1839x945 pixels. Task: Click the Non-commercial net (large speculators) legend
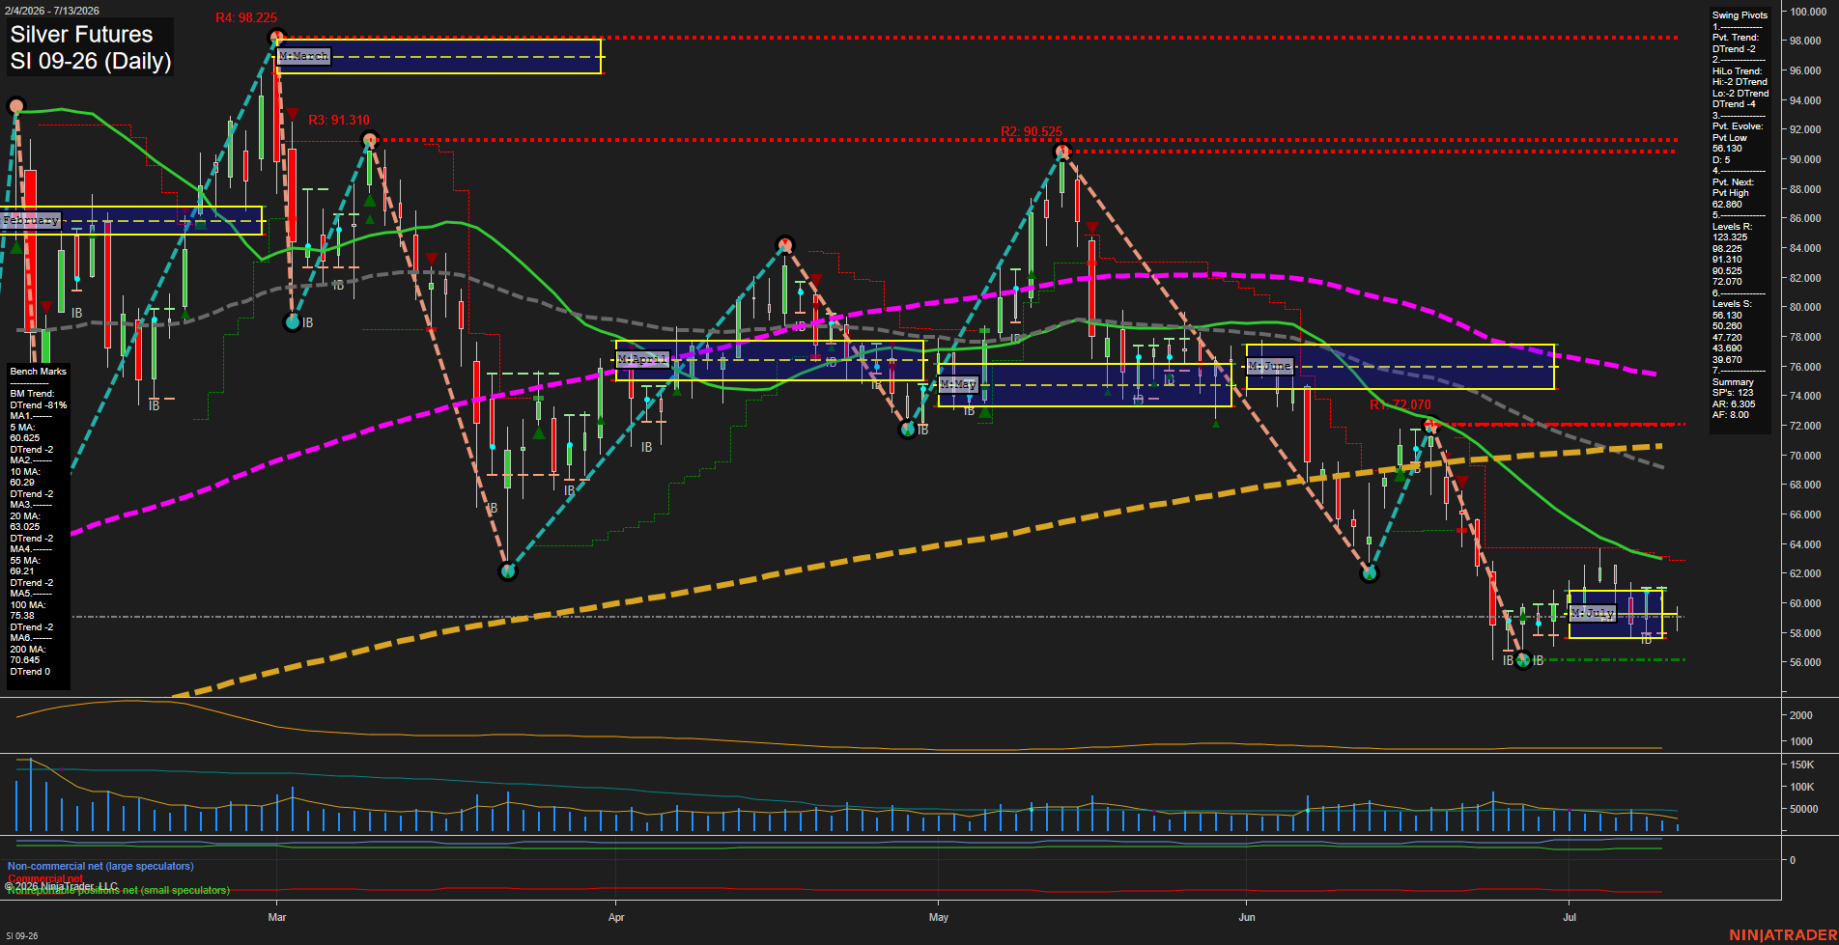[x=100, y=867]
